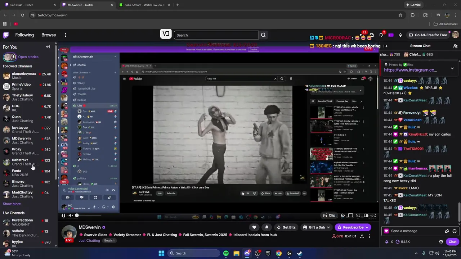Open Steam from the taskbar
Screen dimensions: 461x259
tap(300, 253)
